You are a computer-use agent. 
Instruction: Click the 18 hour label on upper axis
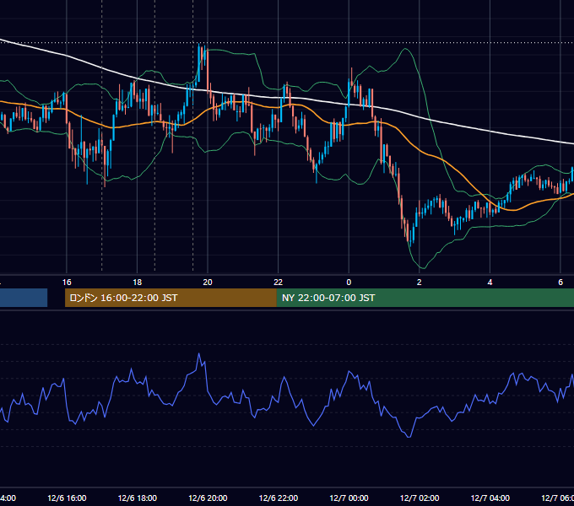click(138, 283)
